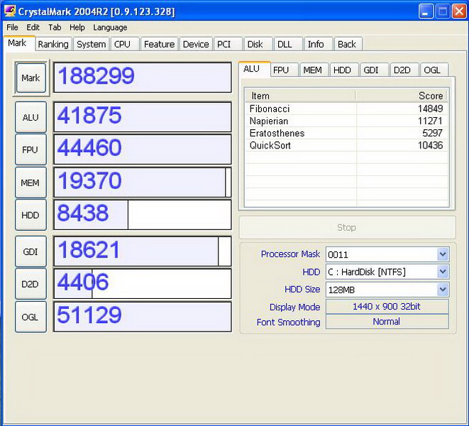
Task: Open the Help menu
Action: pos(77,28)
